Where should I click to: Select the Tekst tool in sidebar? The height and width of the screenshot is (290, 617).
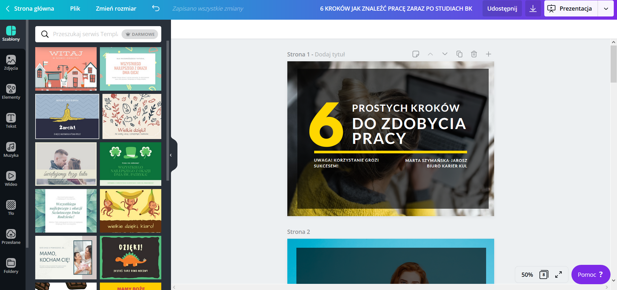[x=11, y=121]
